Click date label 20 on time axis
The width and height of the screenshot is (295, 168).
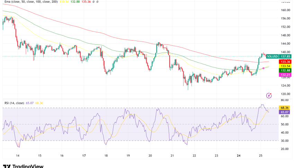click(150, 156)
